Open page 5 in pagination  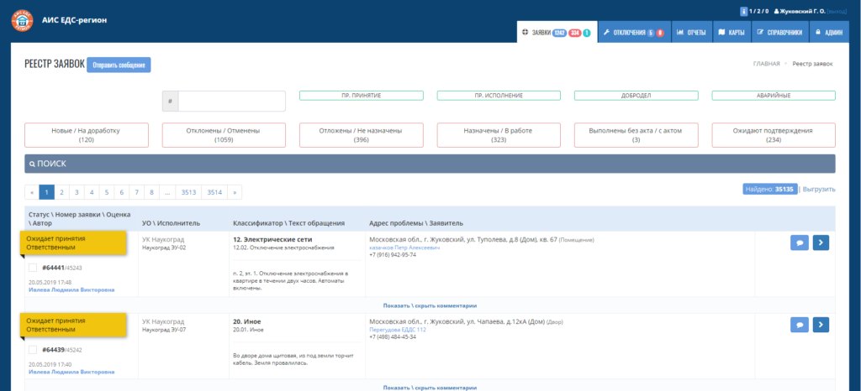click(107, 192)
